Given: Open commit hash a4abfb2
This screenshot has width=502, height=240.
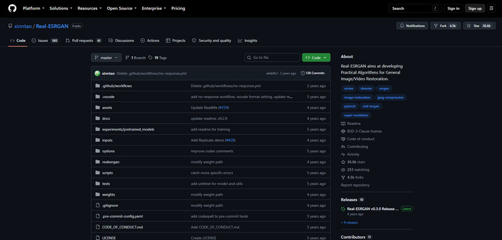Looking at the screenshot, I should 272,74.
